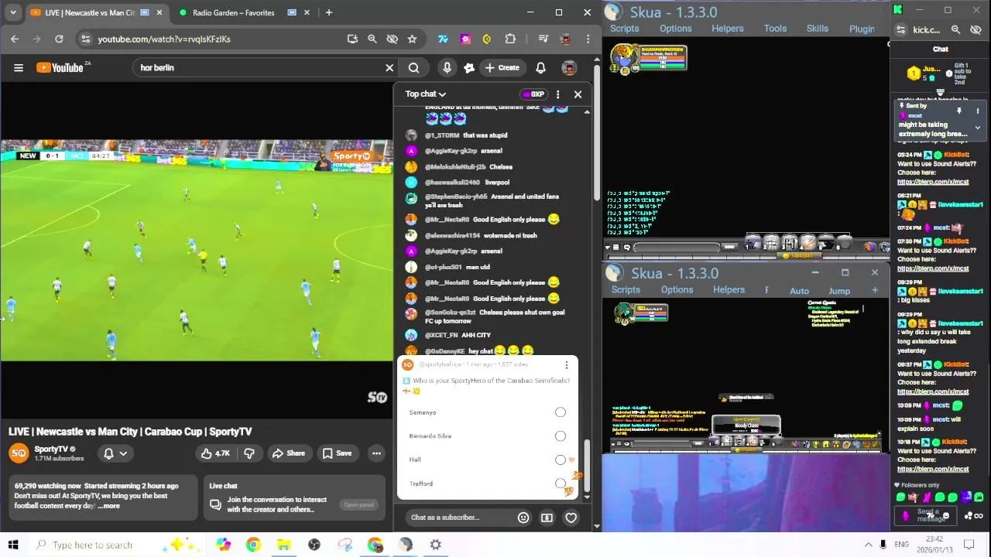Reload the YouTube page
991x557 pixels.
point(59,39)
